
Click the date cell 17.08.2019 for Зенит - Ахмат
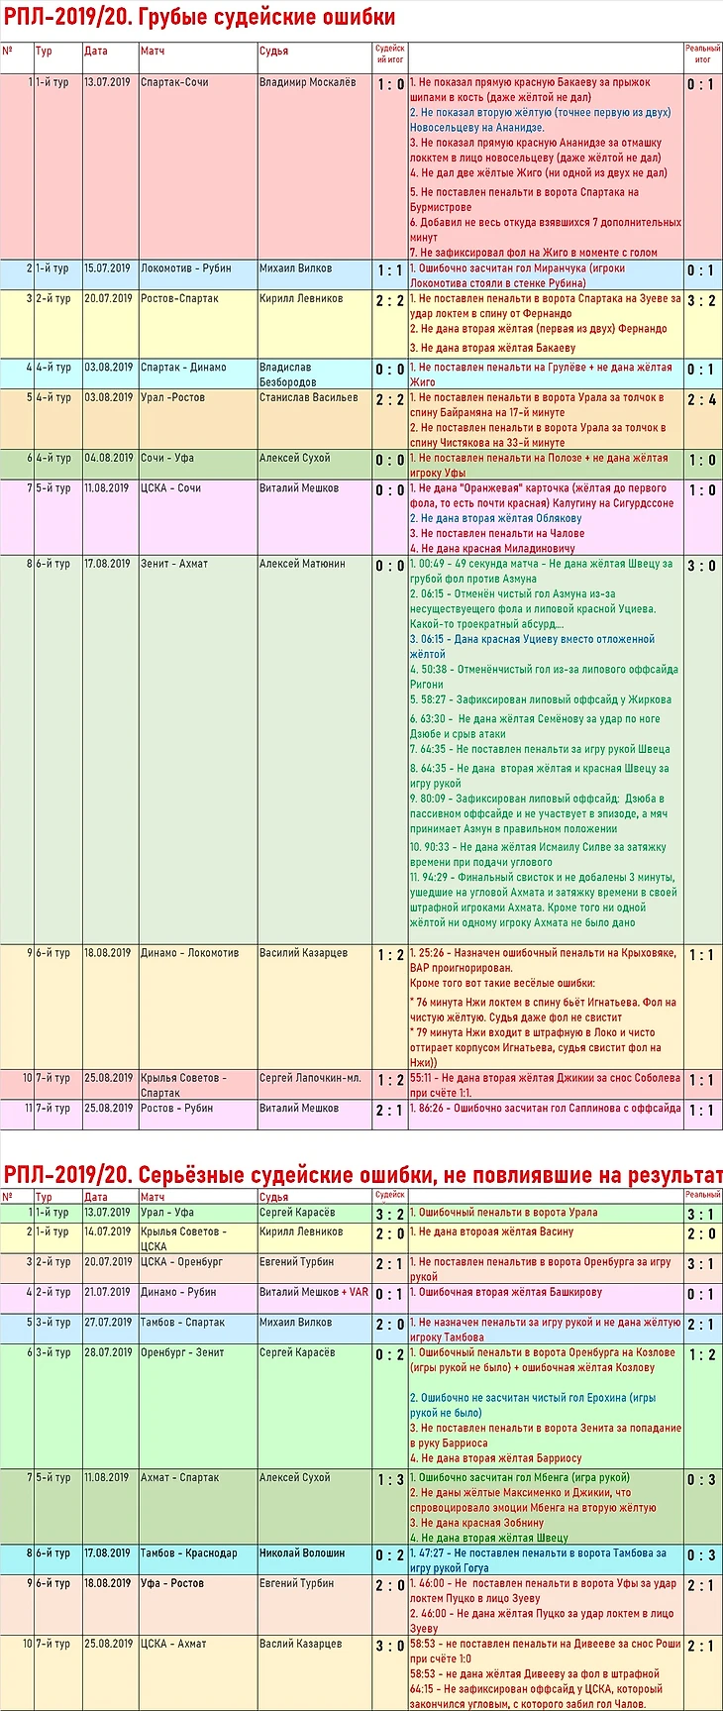[x=109, y=749]
